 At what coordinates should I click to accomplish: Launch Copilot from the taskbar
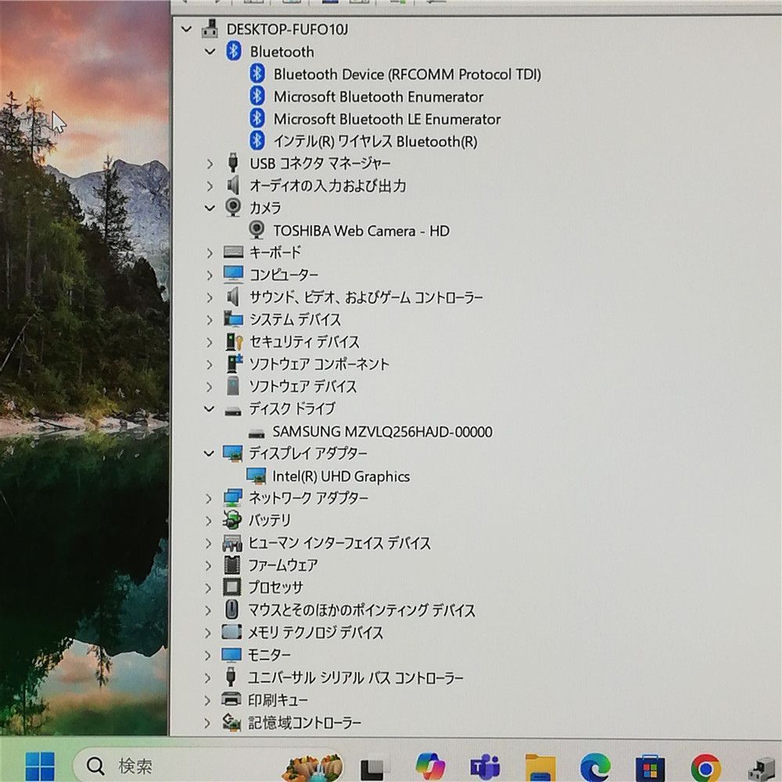(x=429, y=766)
